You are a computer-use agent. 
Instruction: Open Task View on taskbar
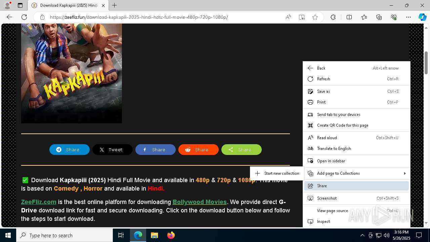click(121, 235)
